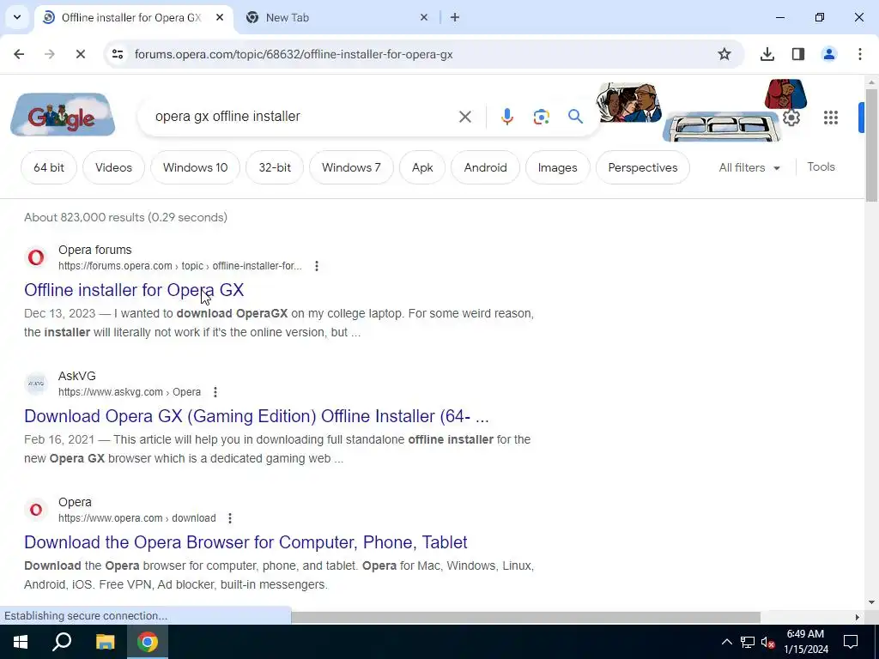
Task: Submit search with magnifying glass icon
Action: [x=575, y=117]
